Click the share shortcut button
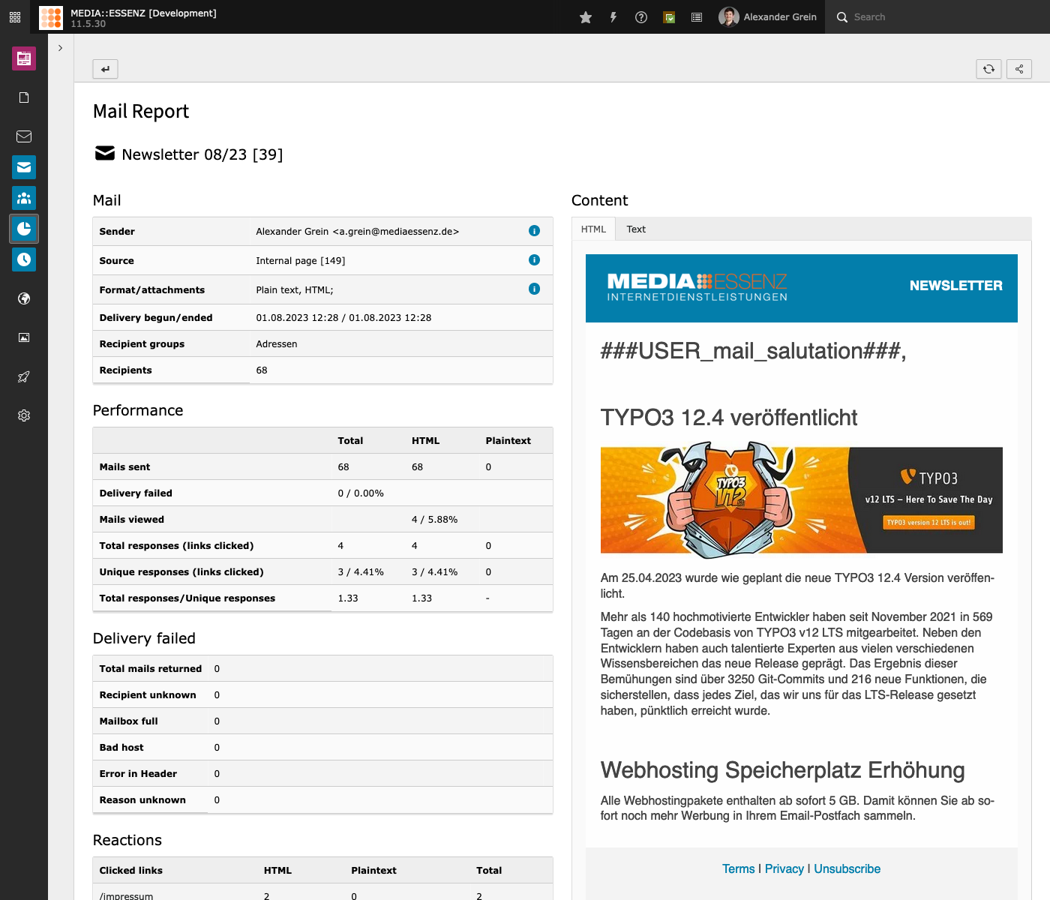 [1019, 69]
